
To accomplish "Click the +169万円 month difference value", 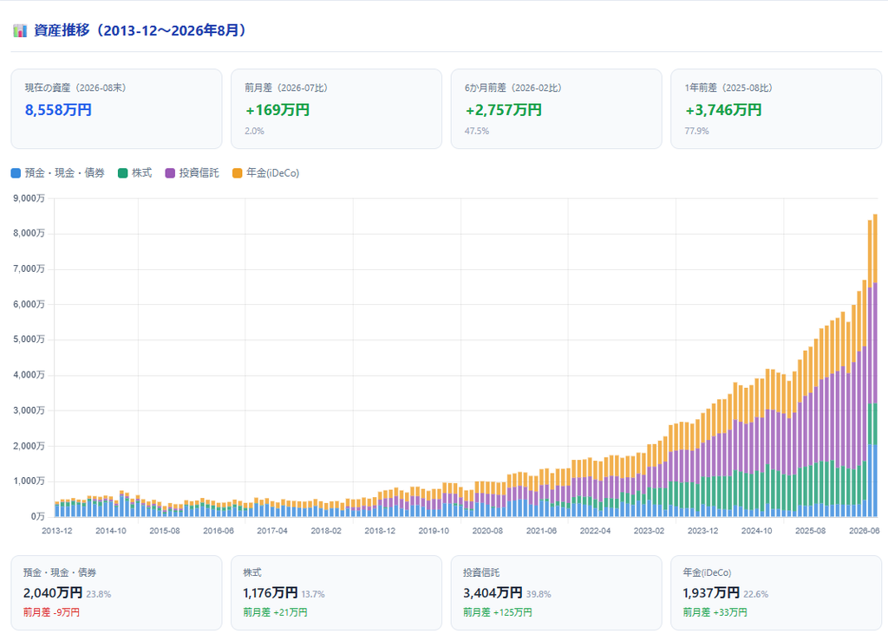I will click(x=277, y=110).
